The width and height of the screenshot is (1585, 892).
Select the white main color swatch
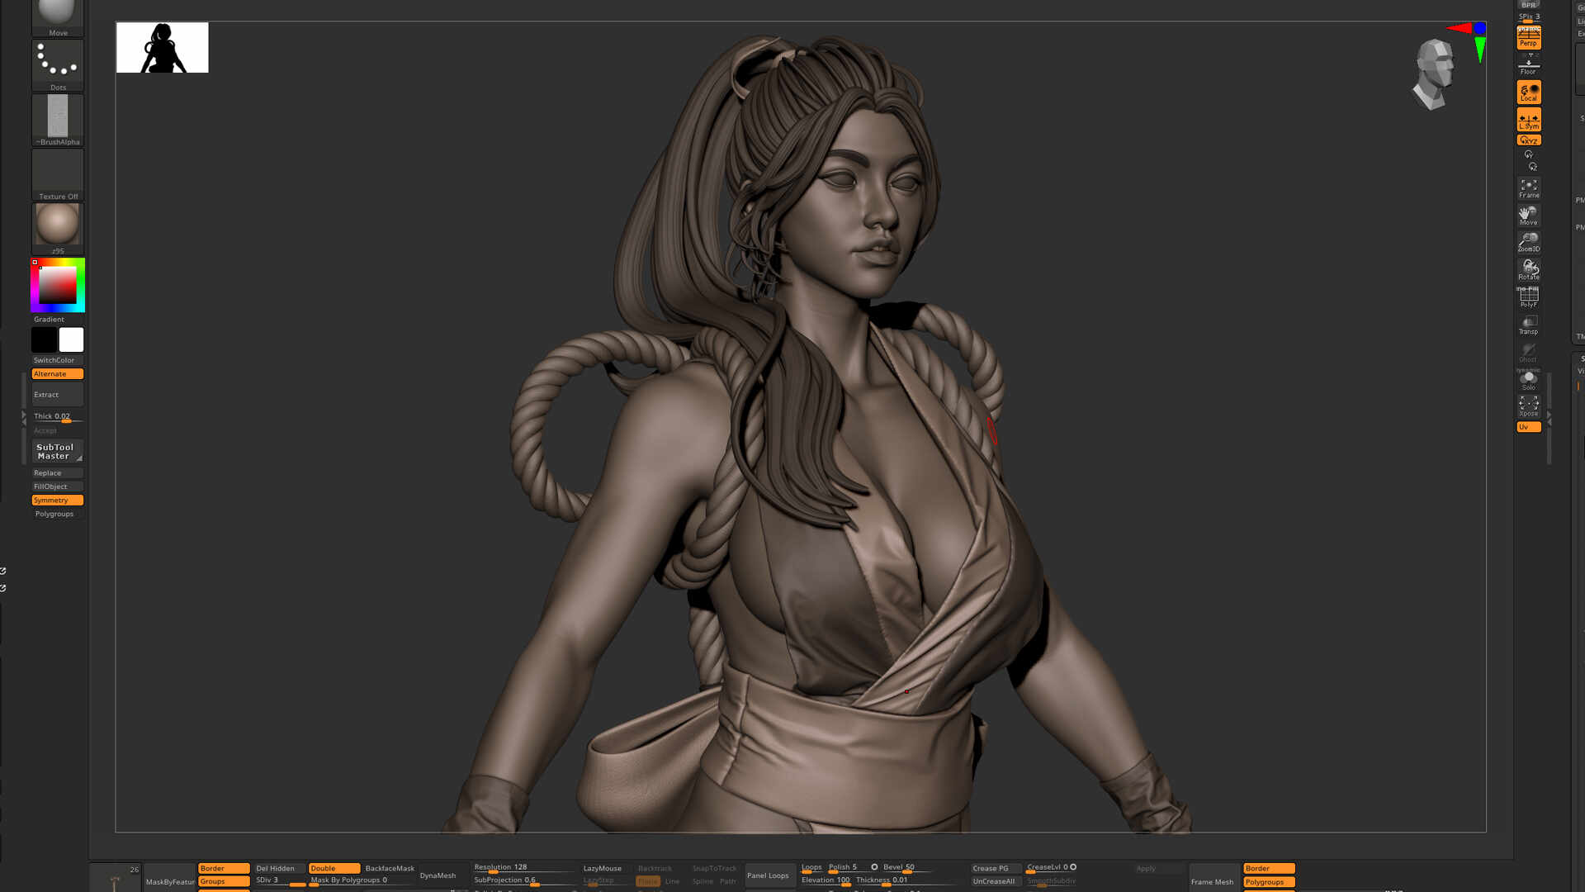(71, 339)
